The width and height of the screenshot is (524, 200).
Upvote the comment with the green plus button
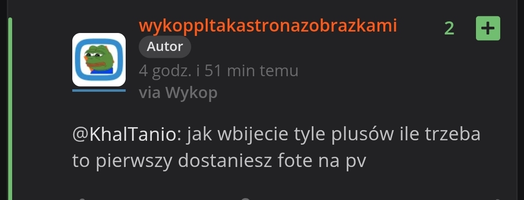(488, 29)
